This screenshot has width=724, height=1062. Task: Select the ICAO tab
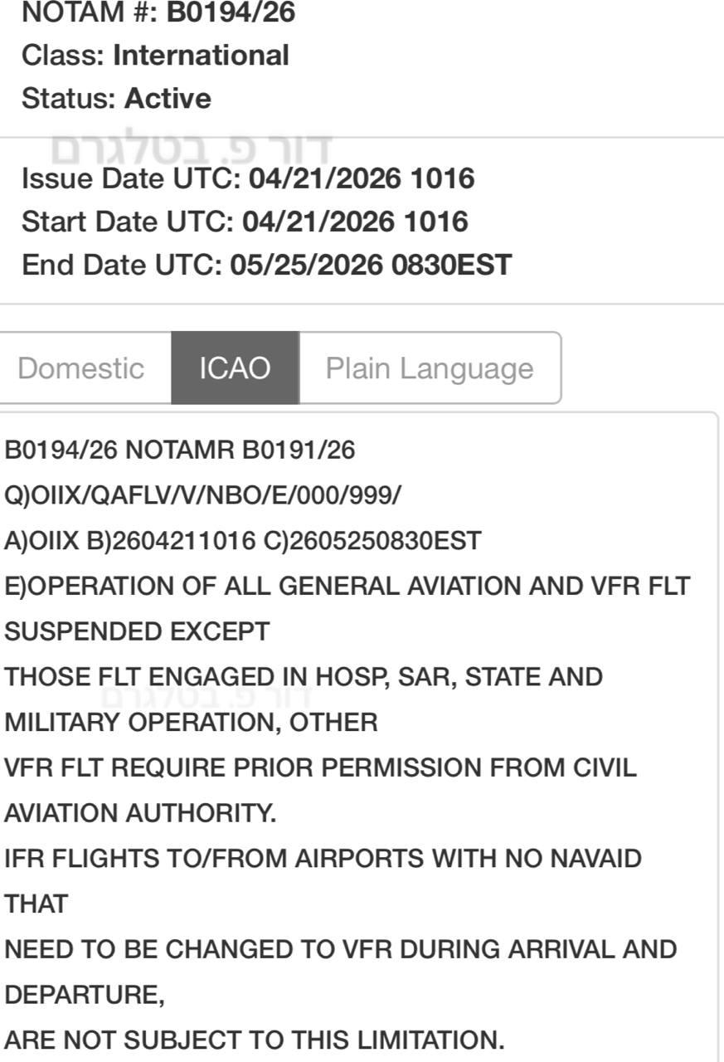pos(235,368)
